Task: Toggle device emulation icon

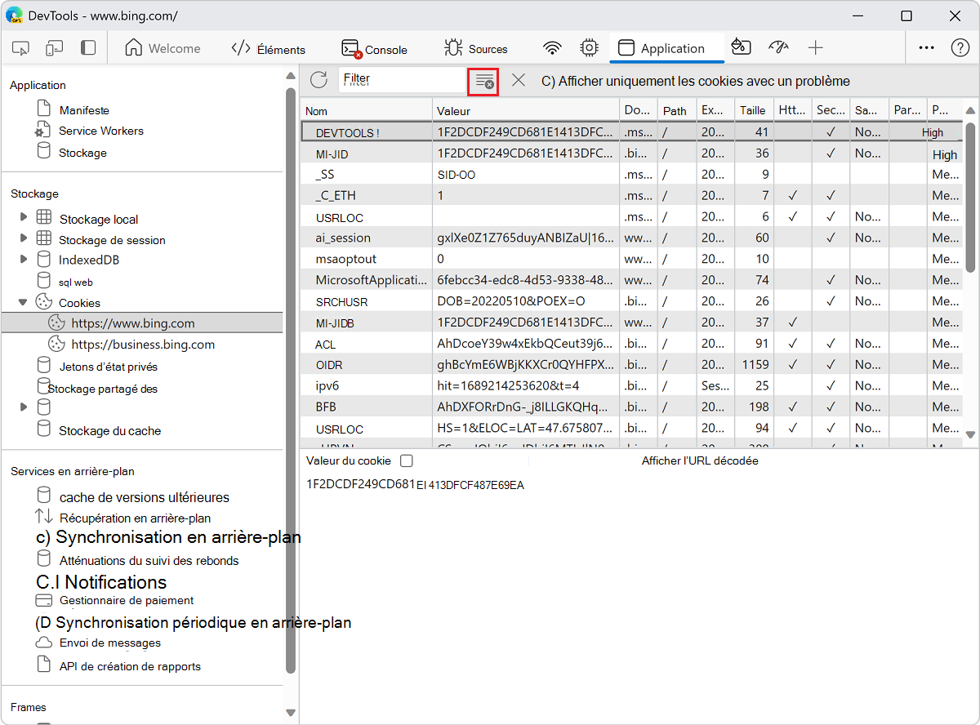Action: 55,48
